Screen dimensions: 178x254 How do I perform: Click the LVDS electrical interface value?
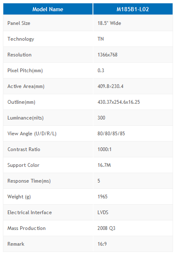pyautogui.click(x=103, y=212)
